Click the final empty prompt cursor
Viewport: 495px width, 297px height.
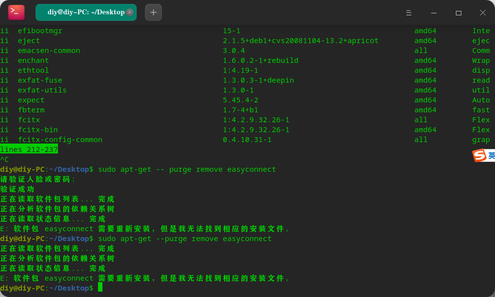100,287
